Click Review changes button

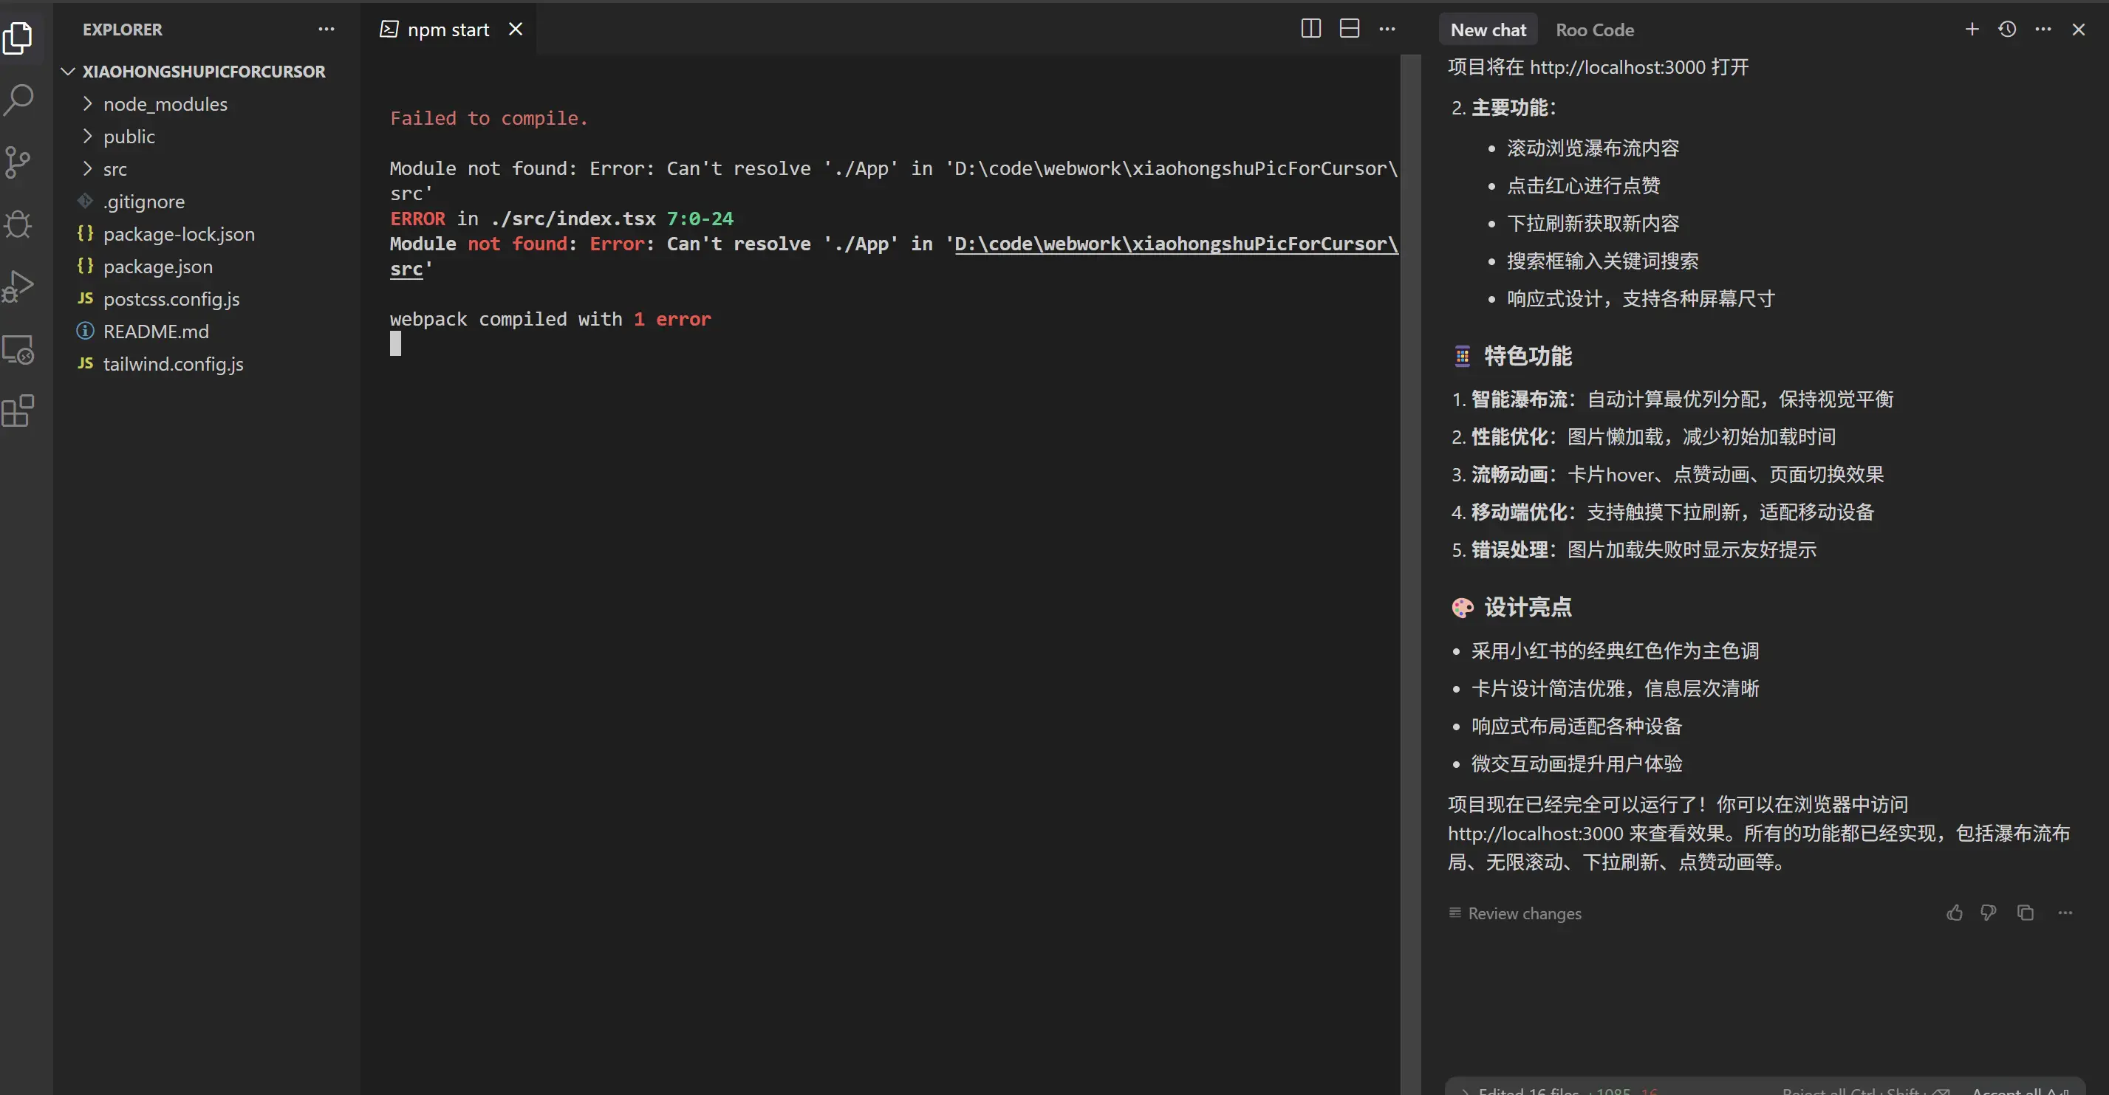pos(1514,913)
